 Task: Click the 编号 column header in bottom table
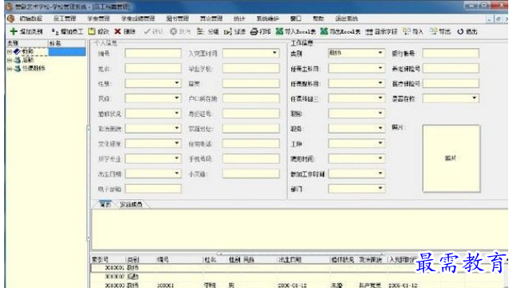163,260
